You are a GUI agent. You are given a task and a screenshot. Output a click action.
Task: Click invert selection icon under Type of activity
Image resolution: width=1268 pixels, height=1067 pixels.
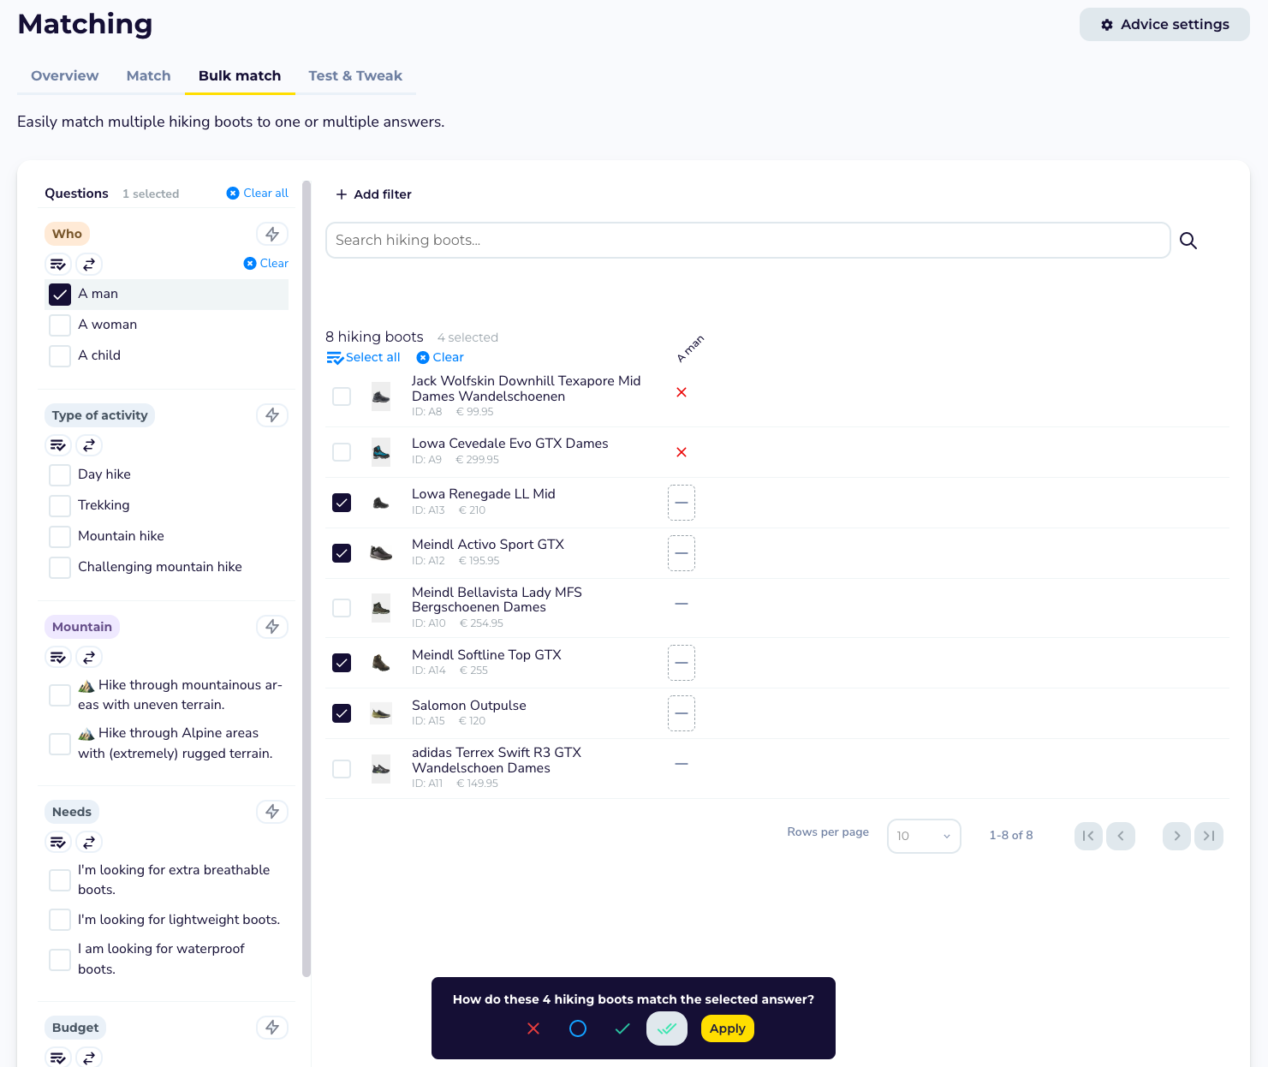click(89, 445)
